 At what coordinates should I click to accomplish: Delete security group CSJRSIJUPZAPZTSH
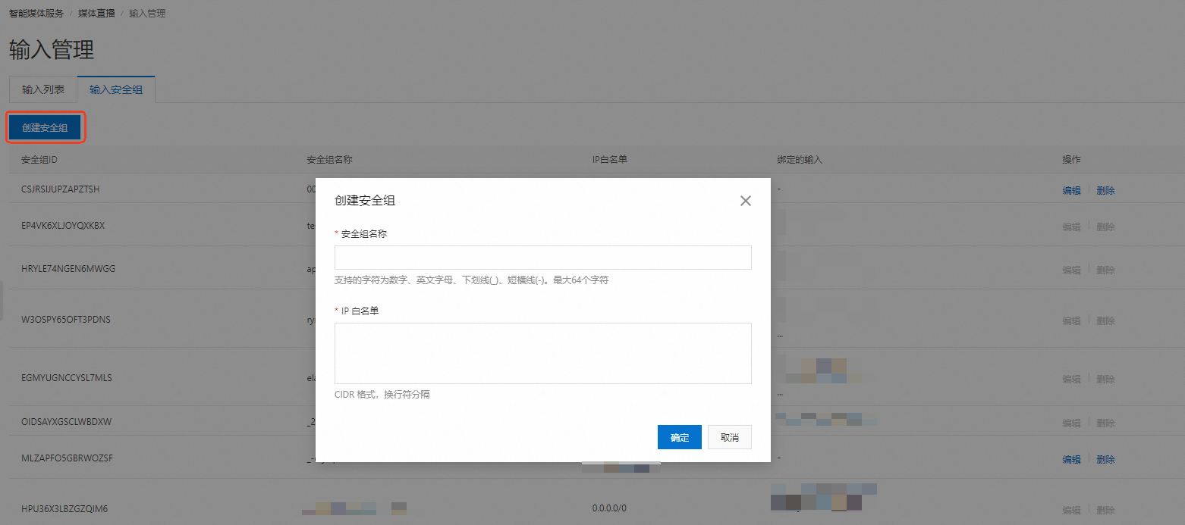(1105, 190)
